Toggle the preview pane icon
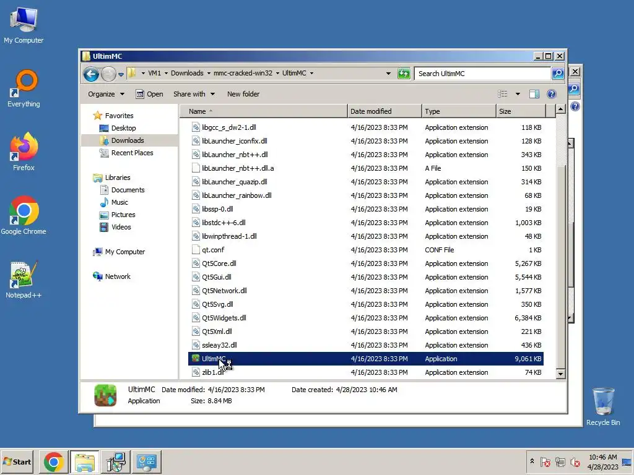 534,94
